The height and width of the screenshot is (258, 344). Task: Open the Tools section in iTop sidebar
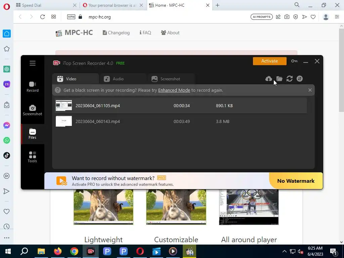(x=33, y=157)
